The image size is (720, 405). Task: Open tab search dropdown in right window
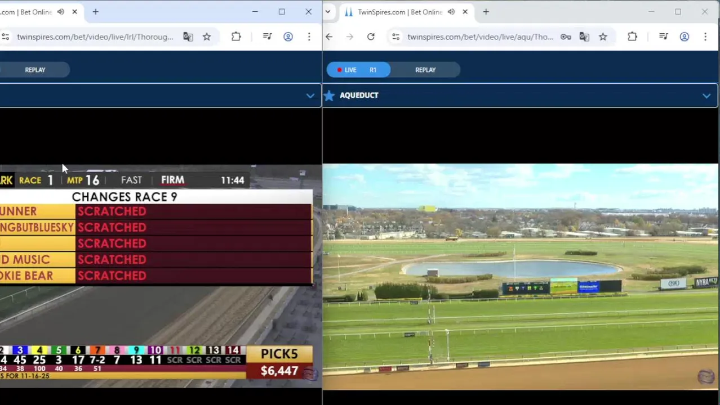click(327, 12)
